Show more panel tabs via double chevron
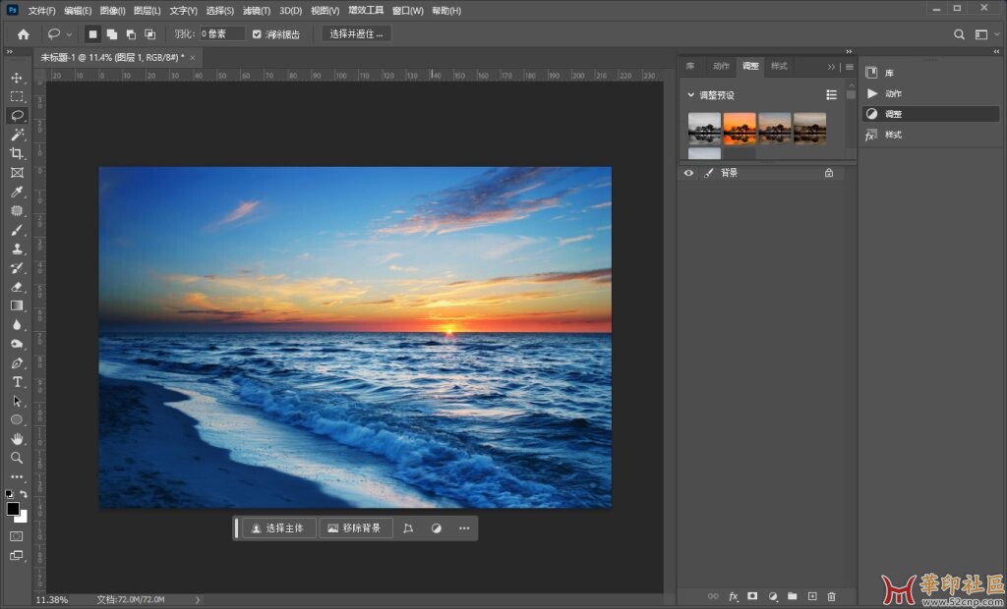Viewport: 1007px width, 609px height. click(831, 67)
